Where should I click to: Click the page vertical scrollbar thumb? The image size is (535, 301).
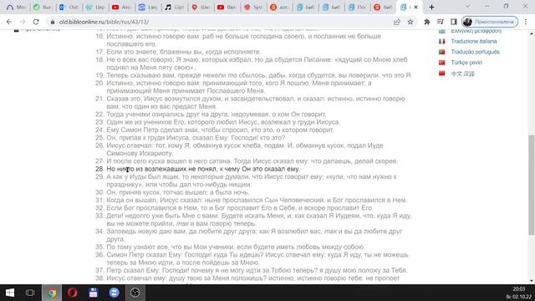coord(532,185)
